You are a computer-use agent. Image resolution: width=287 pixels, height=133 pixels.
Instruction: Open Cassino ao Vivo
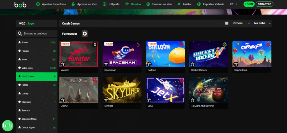162,4
